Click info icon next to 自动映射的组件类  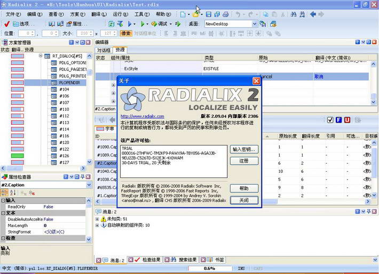click(x=104, y=225)
